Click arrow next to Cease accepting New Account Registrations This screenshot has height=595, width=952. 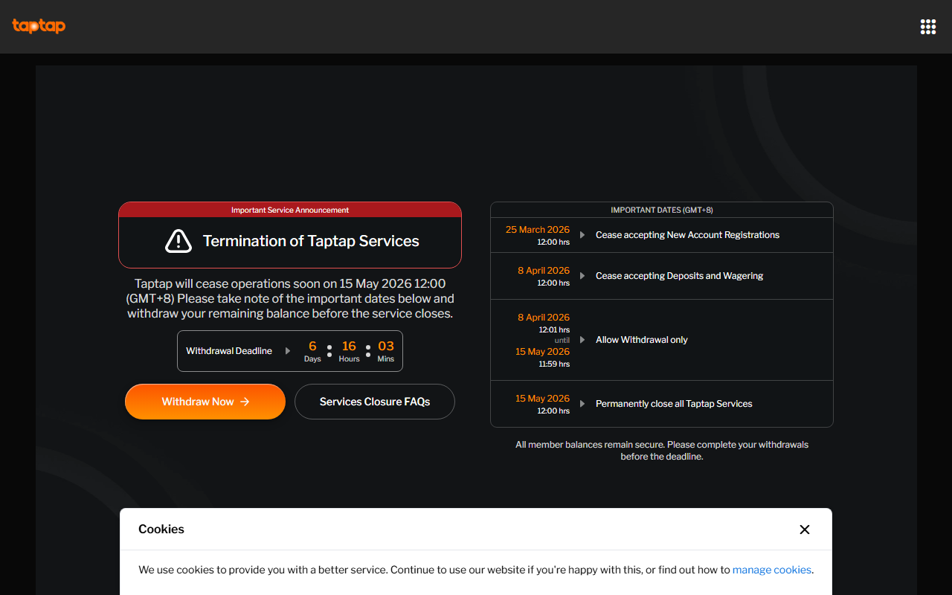coord(582,235)
